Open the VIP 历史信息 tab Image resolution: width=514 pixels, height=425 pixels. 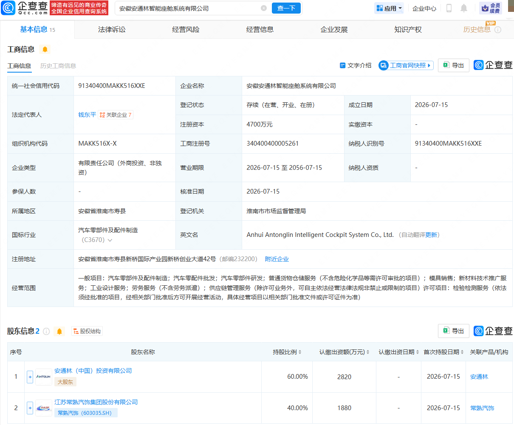(x=477, y=29)
